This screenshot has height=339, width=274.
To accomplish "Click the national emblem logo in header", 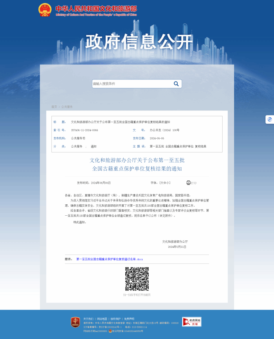I will tap(45, 10).
